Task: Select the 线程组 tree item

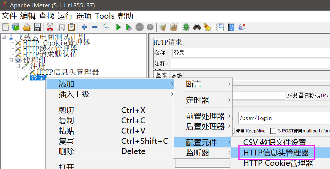Action: [34, 60]
